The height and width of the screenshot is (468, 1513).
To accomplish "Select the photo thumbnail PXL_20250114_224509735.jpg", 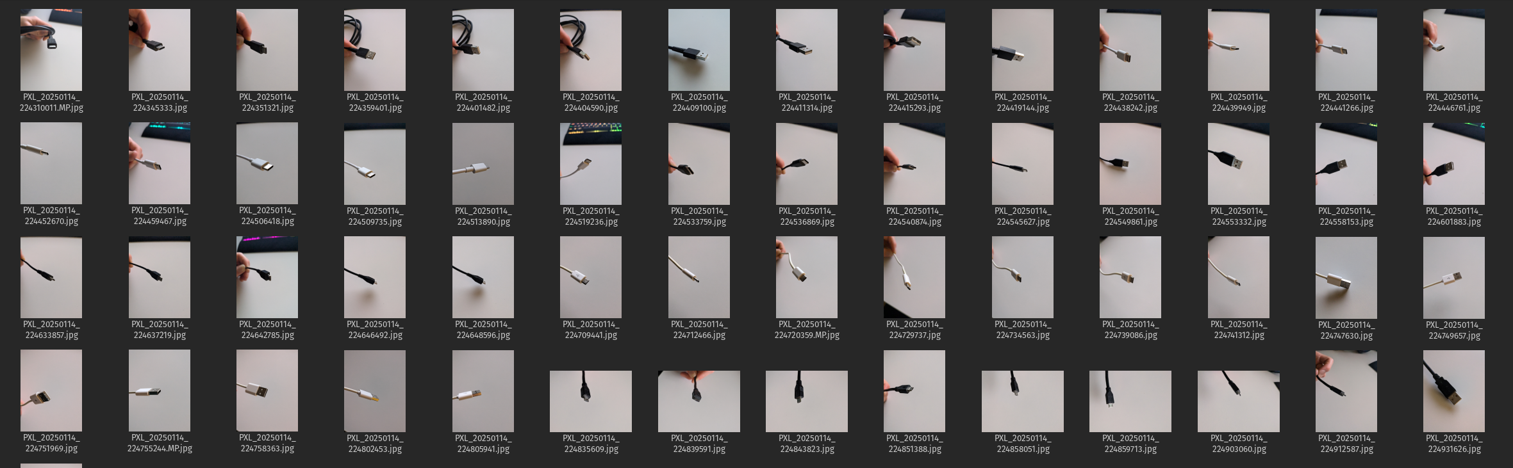I will pos(375,163).
